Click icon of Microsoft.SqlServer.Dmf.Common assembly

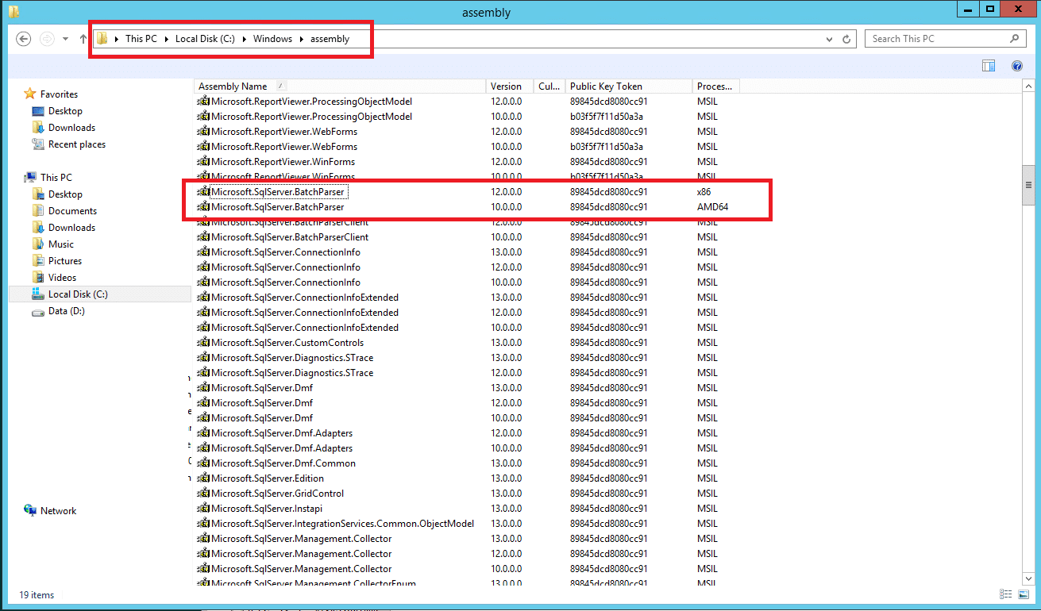point(203,463)
